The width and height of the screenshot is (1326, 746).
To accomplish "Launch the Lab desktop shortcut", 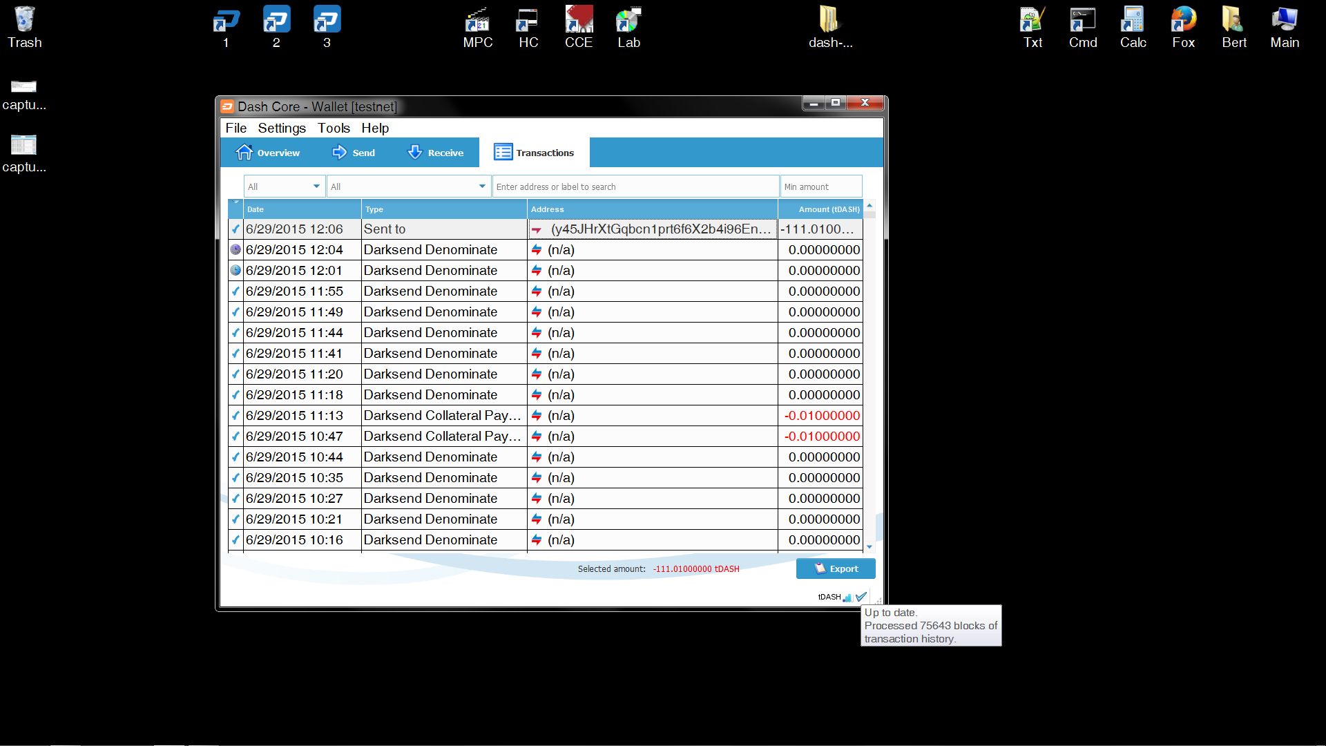I will click(629, 28).
